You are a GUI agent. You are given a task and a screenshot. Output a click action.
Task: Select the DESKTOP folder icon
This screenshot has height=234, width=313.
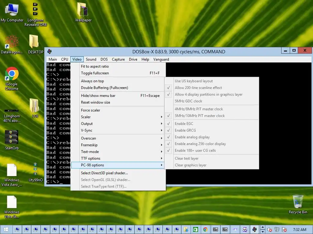pos(35,44)
